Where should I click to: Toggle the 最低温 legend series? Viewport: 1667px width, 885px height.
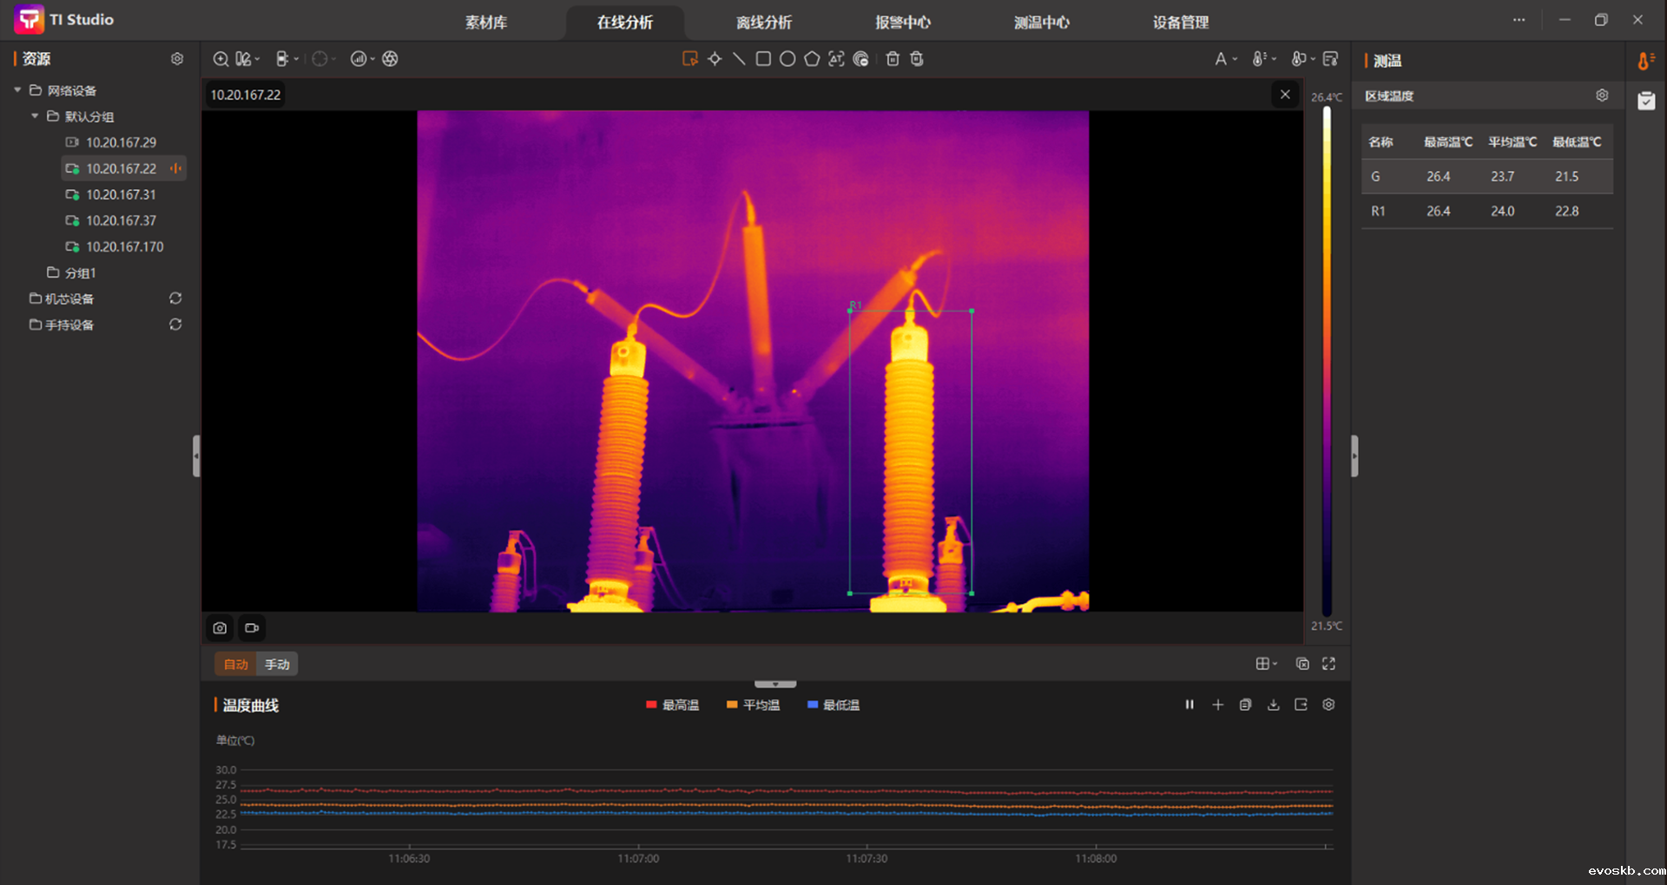click(x=833, y=705)
